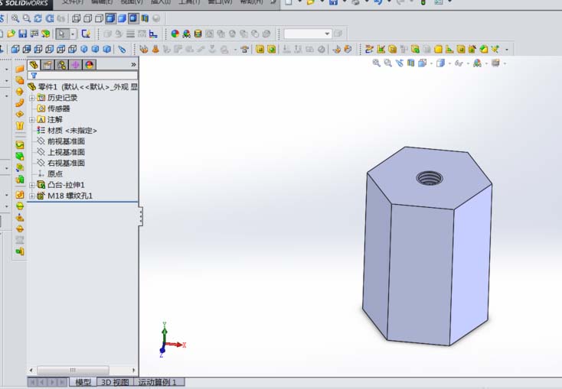Select 前视基准面 in the feature tree
This screenshot has width=562, height=389.
[x=66, y=141]
